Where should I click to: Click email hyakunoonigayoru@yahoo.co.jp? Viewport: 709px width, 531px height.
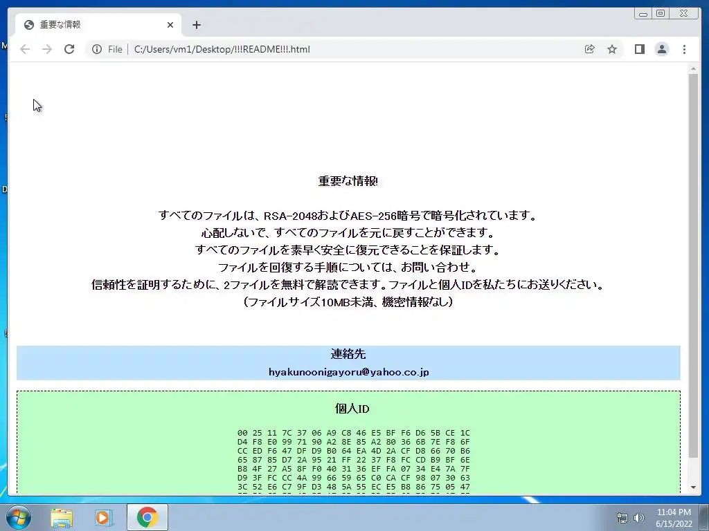click(349, 372)
